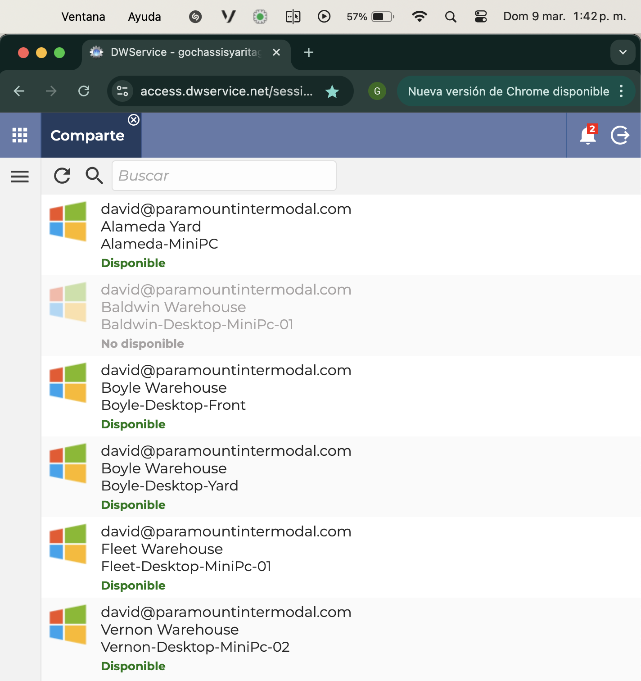The height and width of the screenshot is (681, 641).
Task: Focus the Buscar search field
Action: click(x=224, y=176)
